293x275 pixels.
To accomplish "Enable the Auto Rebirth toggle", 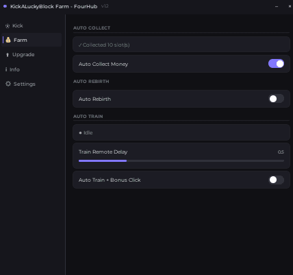I will 276,99.
